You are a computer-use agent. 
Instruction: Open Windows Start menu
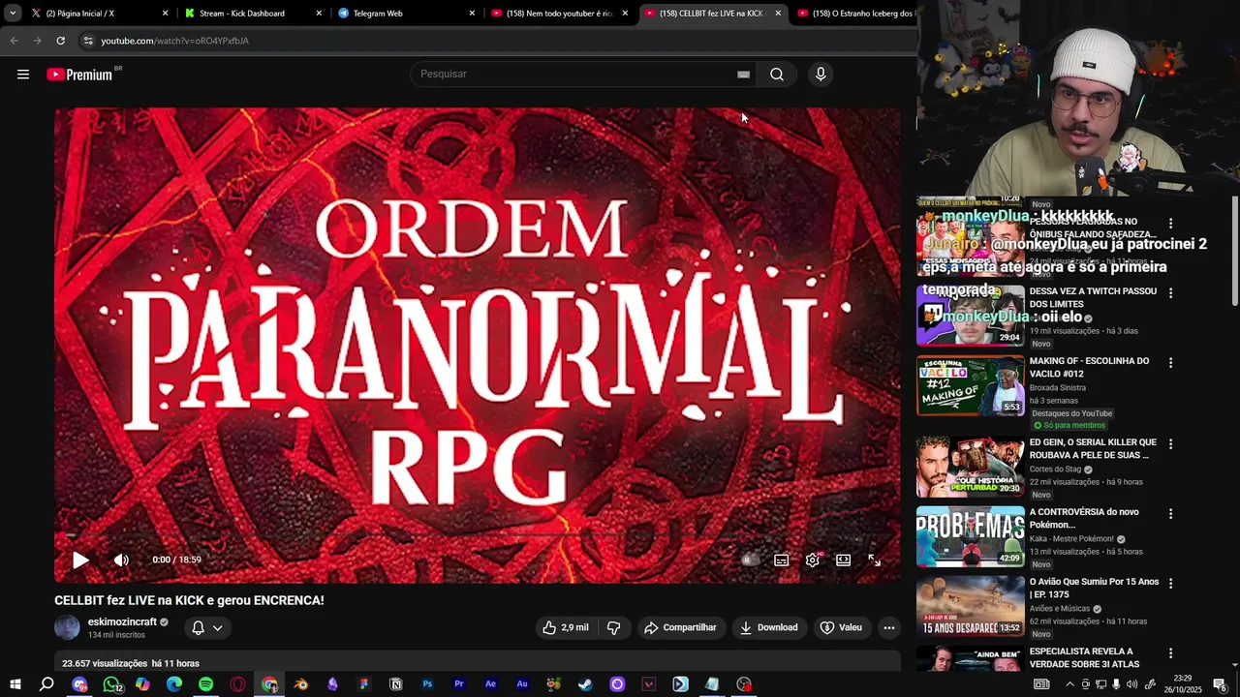(15, 684)
